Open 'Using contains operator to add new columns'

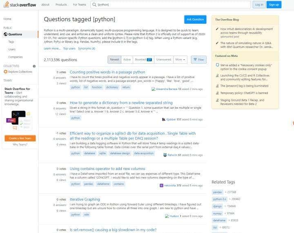click(x=107, y=168)
